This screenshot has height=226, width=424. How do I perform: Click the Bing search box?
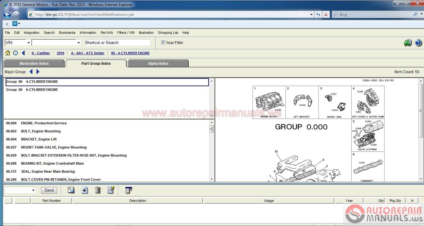[x=372, y=14]
